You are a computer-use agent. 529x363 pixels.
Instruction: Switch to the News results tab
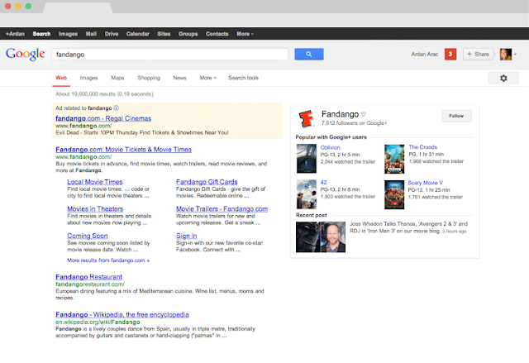point(179,78)
